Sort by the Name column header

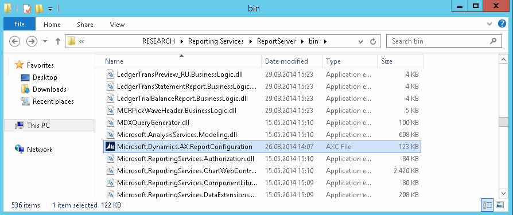point(178,61)
